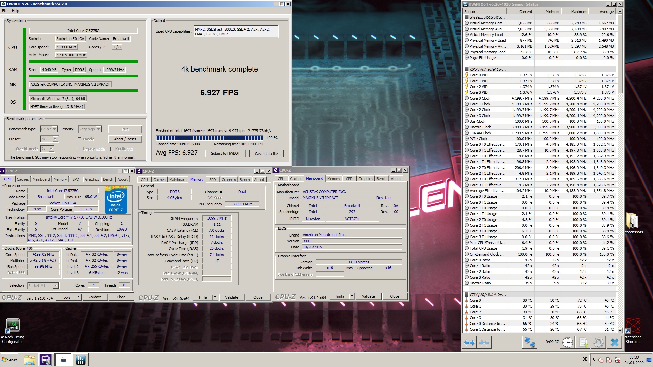Open the Preset 4k dropdown

point(49,139)
